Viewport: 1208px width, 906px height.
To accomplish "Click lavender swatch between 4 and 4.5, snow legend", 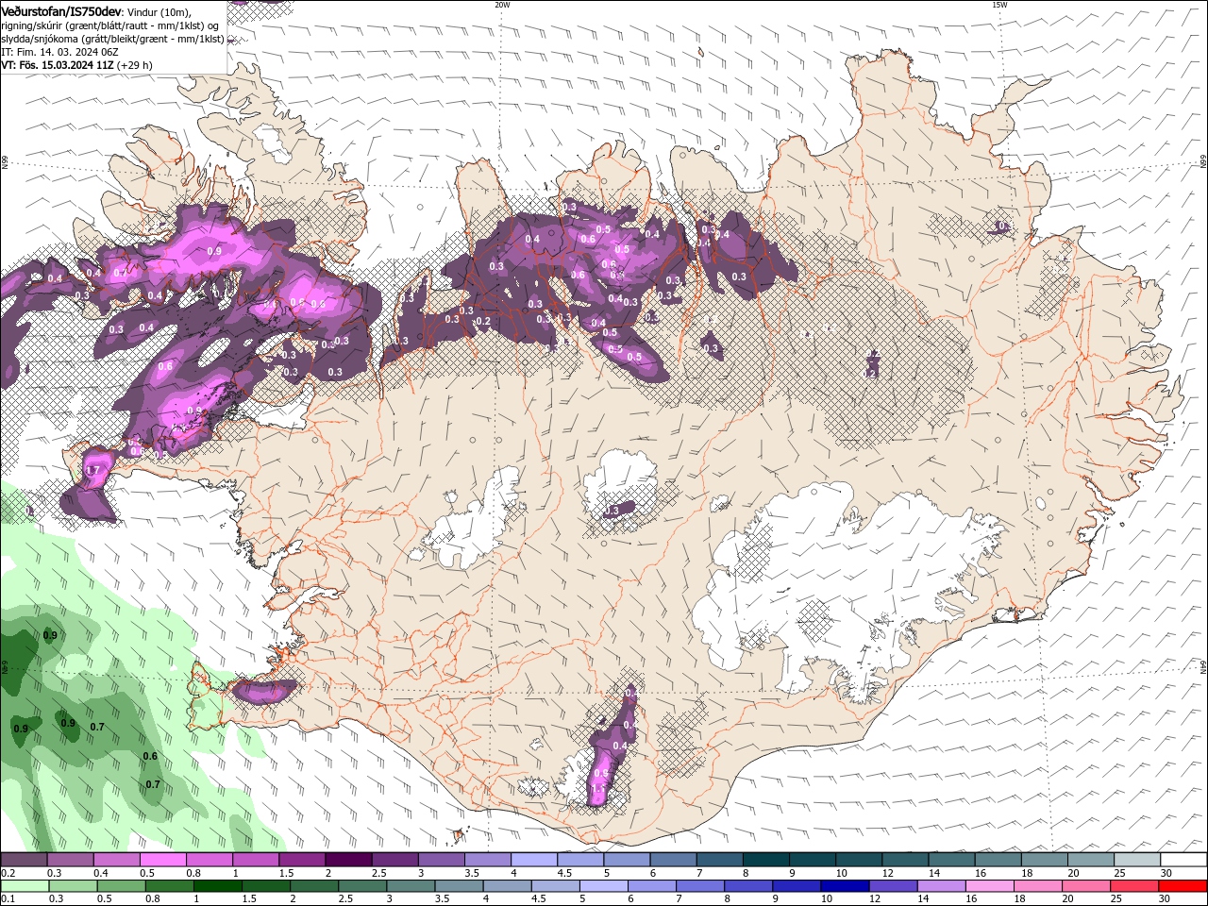I will click(532, 860).
